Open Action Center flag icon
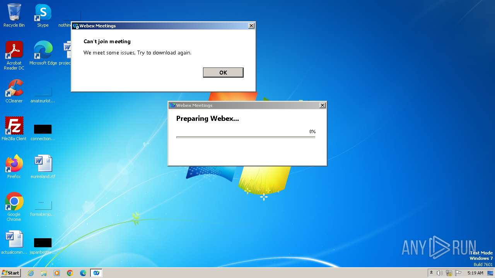 458,273
